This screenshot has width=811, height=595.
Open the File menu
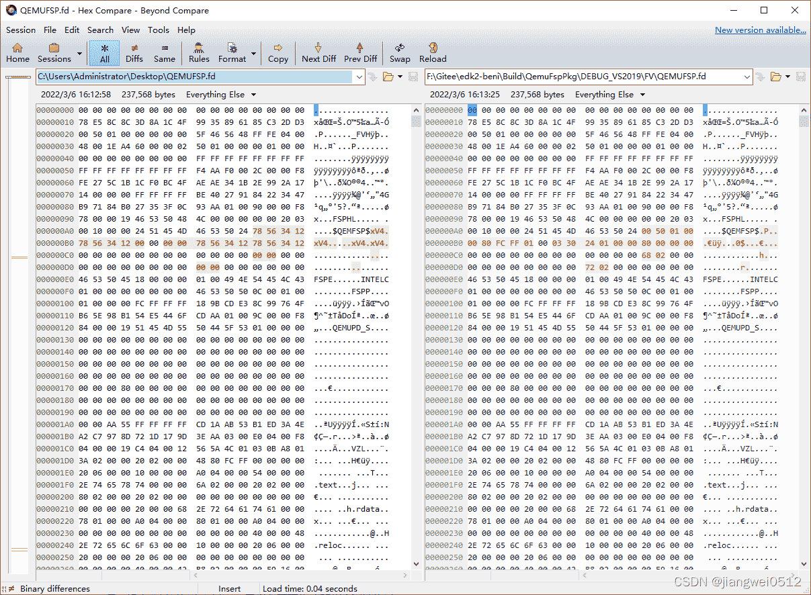(50, 30)
